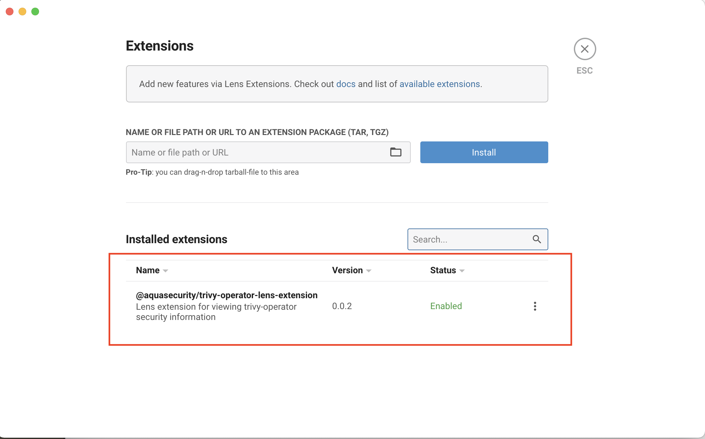Select the @aquasecurity/trivy-operator-lens-extension row name

tap(226, 295)
